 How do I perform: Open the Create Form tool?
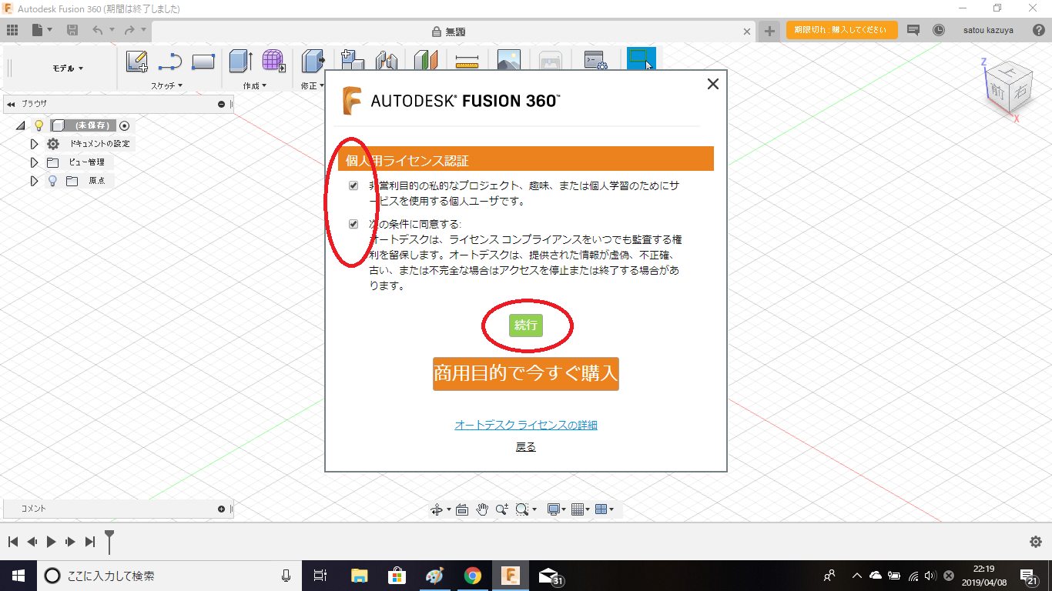[273, 62]
